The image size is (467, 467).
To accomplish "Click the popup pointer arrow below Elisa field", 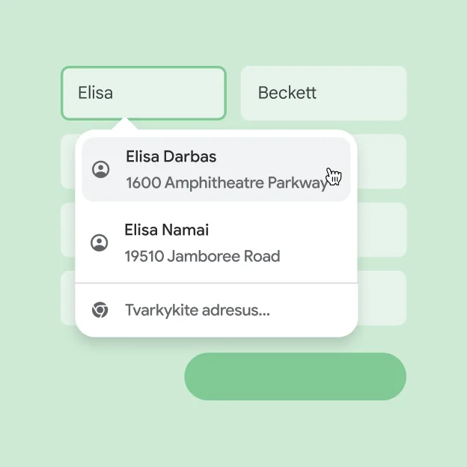I will 125,124.
